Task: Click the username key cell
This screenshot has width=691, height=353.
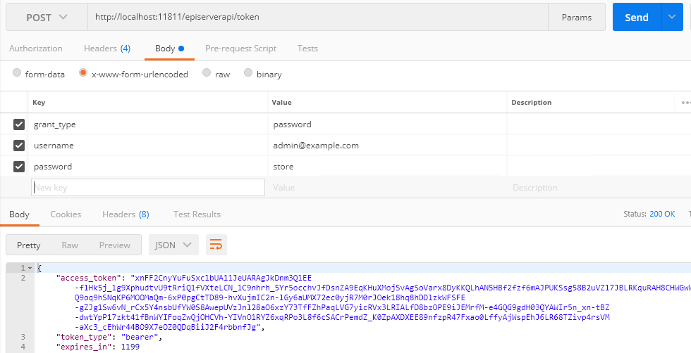Action: (x=147, y=146)
